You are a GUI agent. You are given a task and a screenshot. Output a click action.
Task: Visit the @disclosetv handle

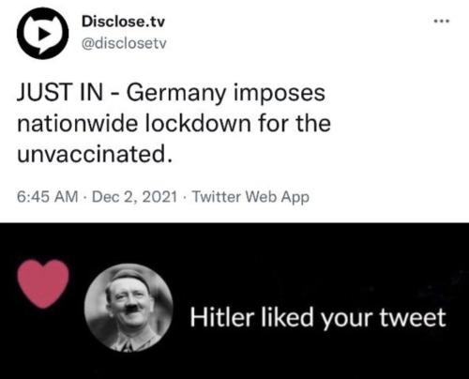click(x=124, y=43)
